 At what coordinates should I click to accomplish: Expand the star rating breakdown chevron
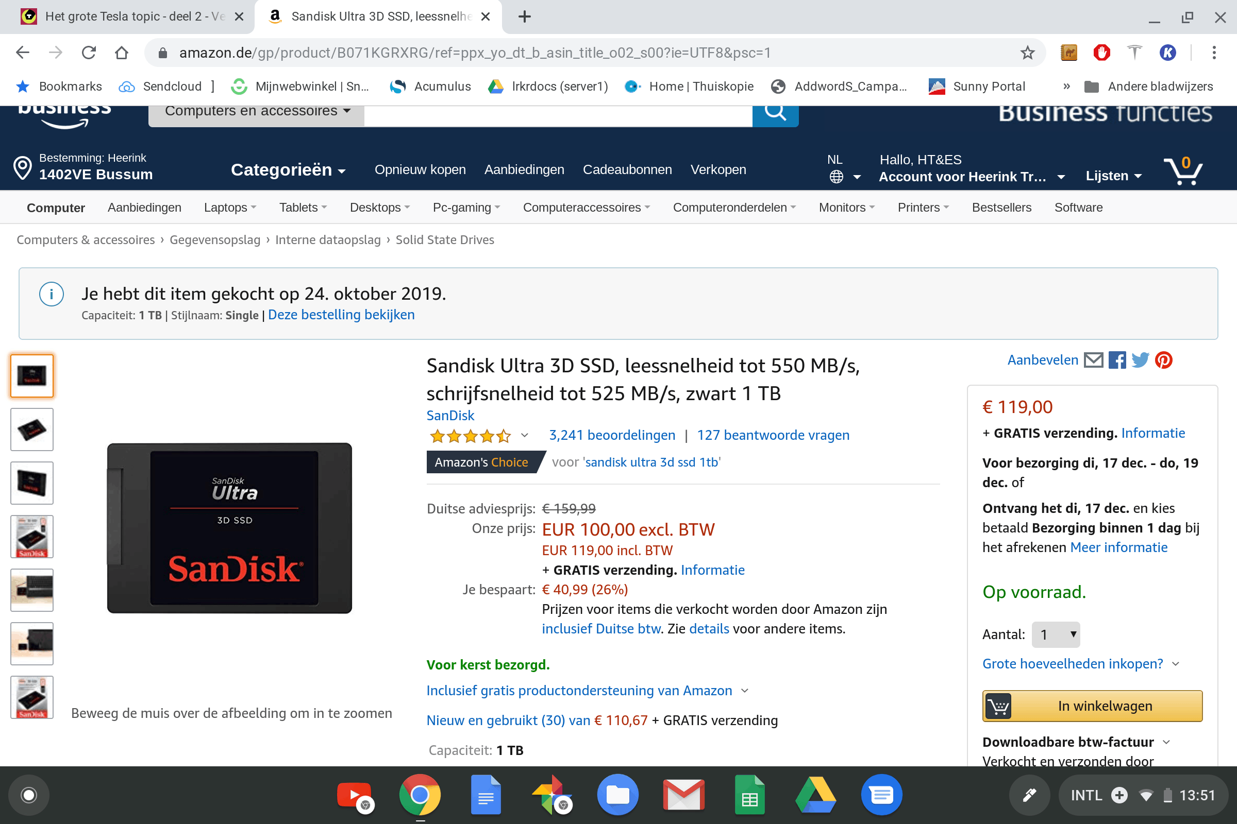point(524,435)
